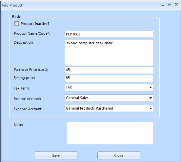Click the Selling price field
Image resolution: width=181 pixels, height=162 pixels.
point(109,78)
